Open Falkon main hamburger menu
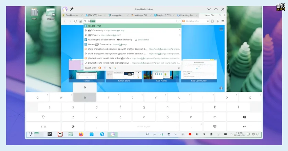288x151 pixels. tap(223, 21)
